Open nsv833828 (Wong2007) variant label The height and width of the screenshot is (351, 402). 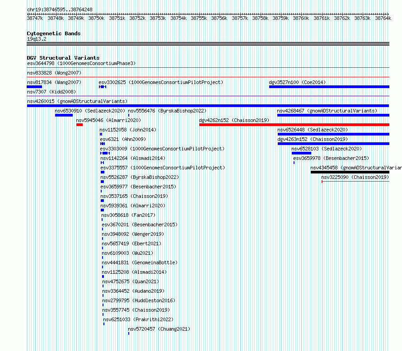pyautogui.click(x=54, y=73)
